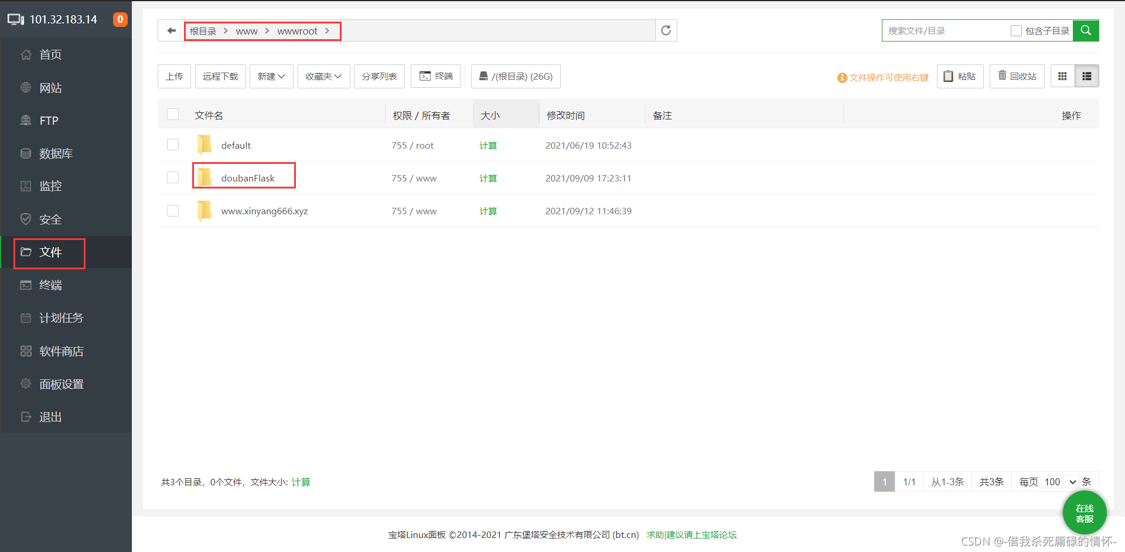This screenshot has height=552, width=1125.
Task: Select 文件 in sidebar
Action: [66, 252]
